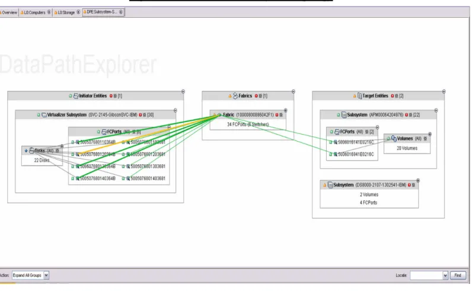This screenshot has height=291, width=472.
Task: Click the Target Entities warning triangle icon
Action: 355,96
